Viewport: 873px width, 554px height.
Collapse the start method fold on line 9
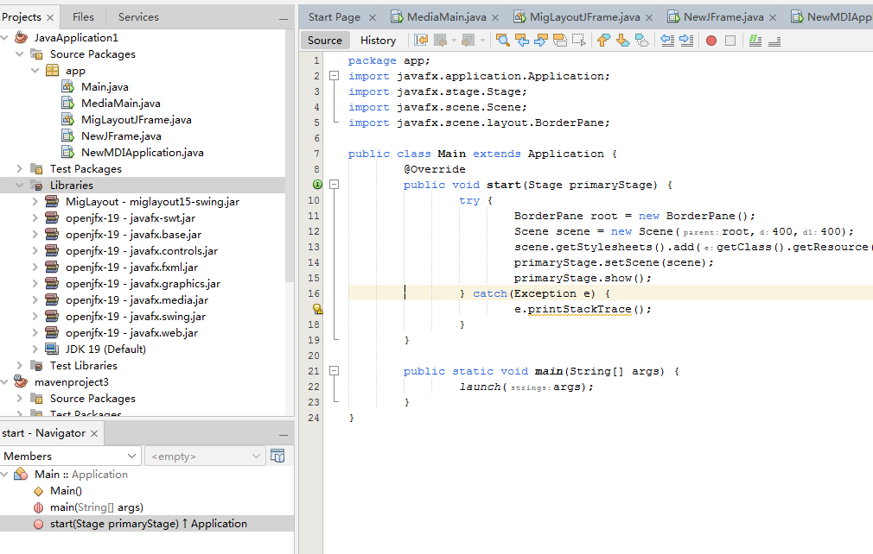pos(334,184)
